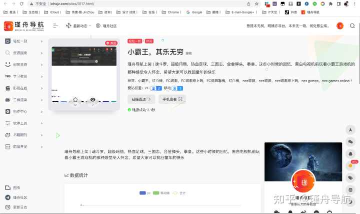Click the 瑾舟社区 telegram icon in sidebar
360x214 pixels.
tap(8, 197)
